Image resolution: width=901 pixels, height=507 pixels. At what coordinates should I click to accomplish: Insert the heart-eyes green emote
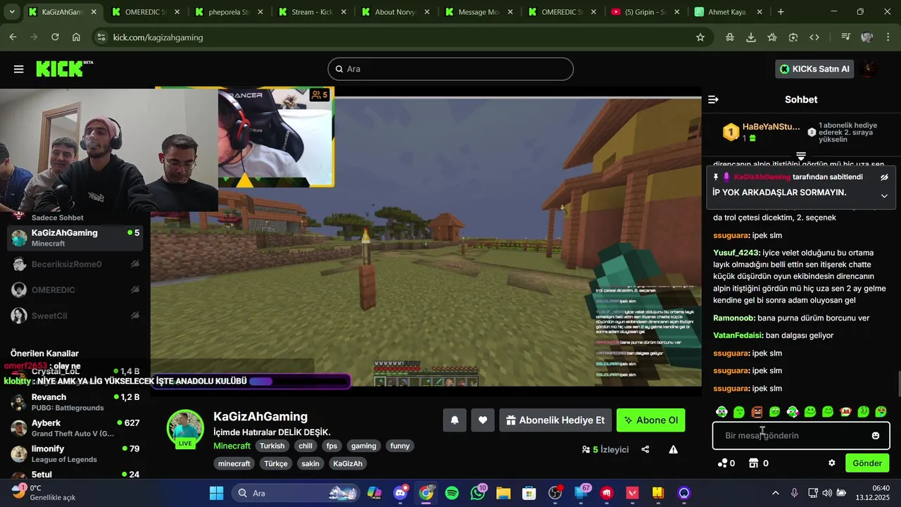point(881,411)
